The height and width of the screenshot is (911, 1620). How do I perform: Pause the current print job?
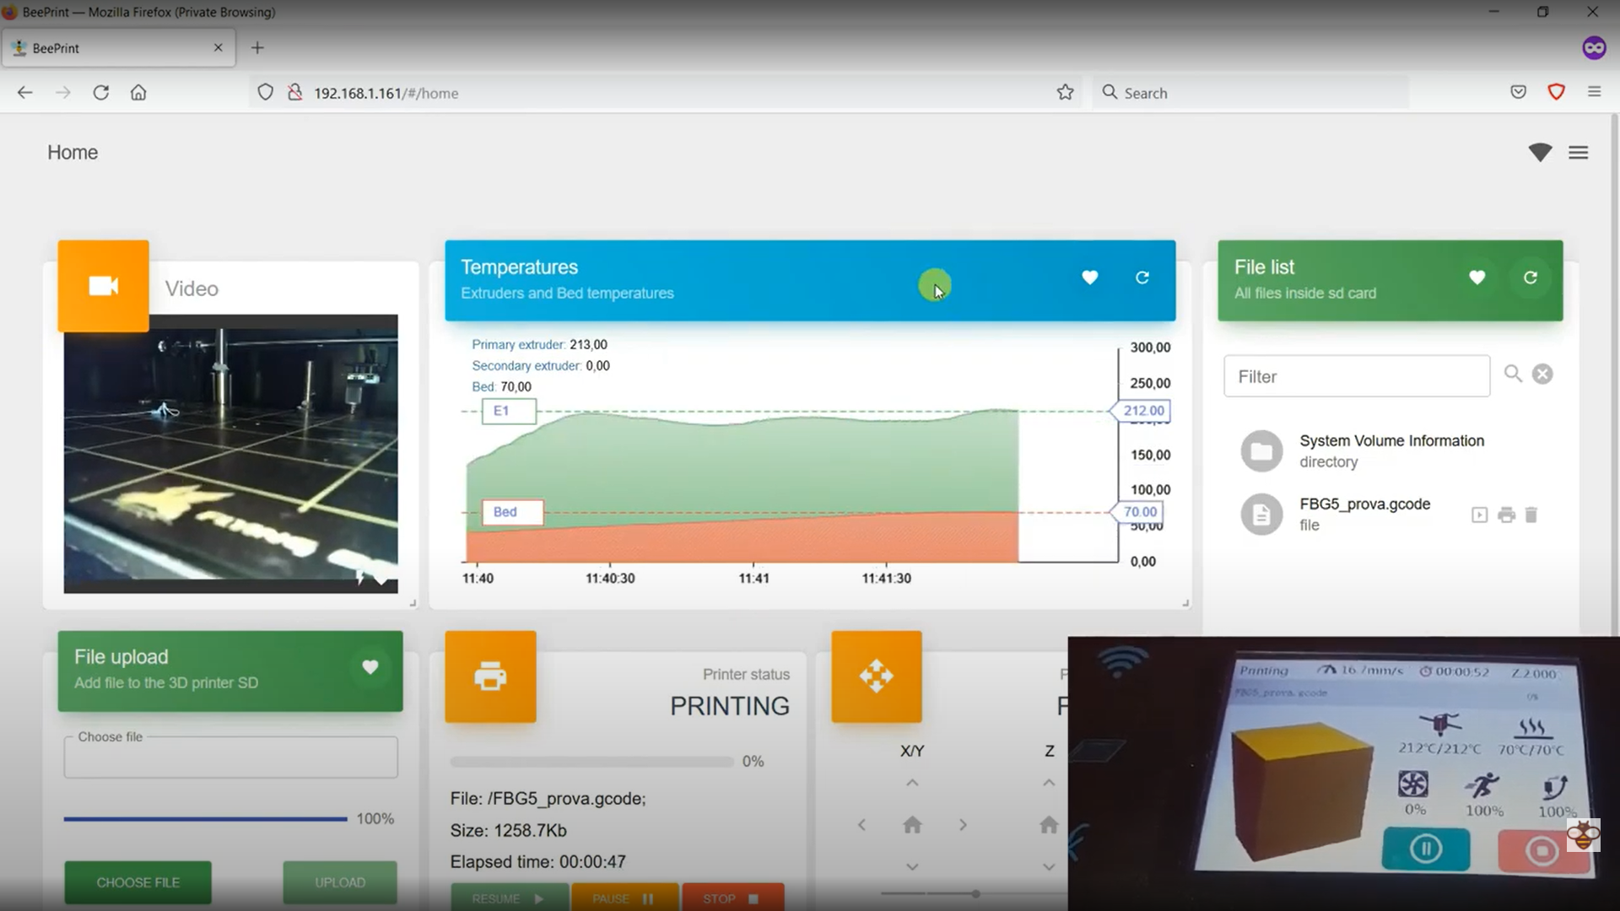[x=624, y=898]
